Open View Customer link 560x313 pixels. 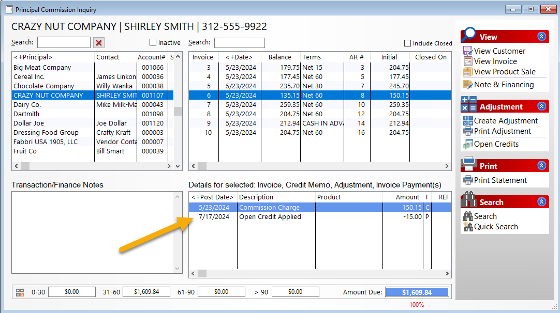(x=499, y=51)
